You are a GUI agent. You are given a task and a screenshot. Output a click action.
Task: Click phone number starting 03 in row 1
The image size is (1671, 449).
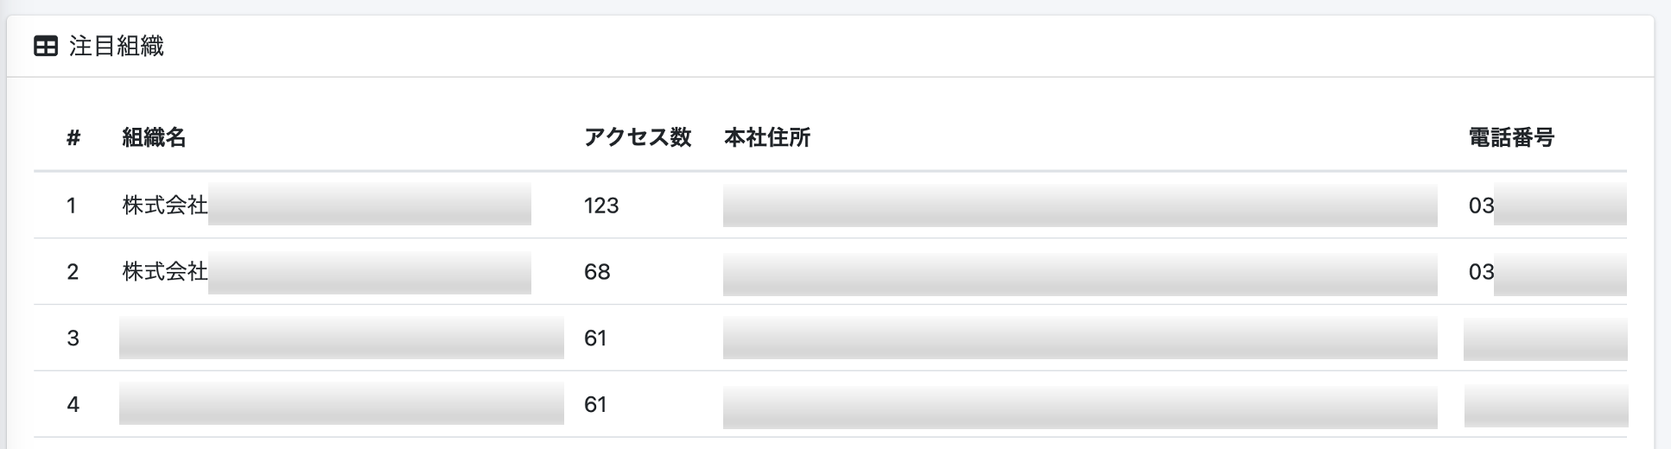point(1547,205)
